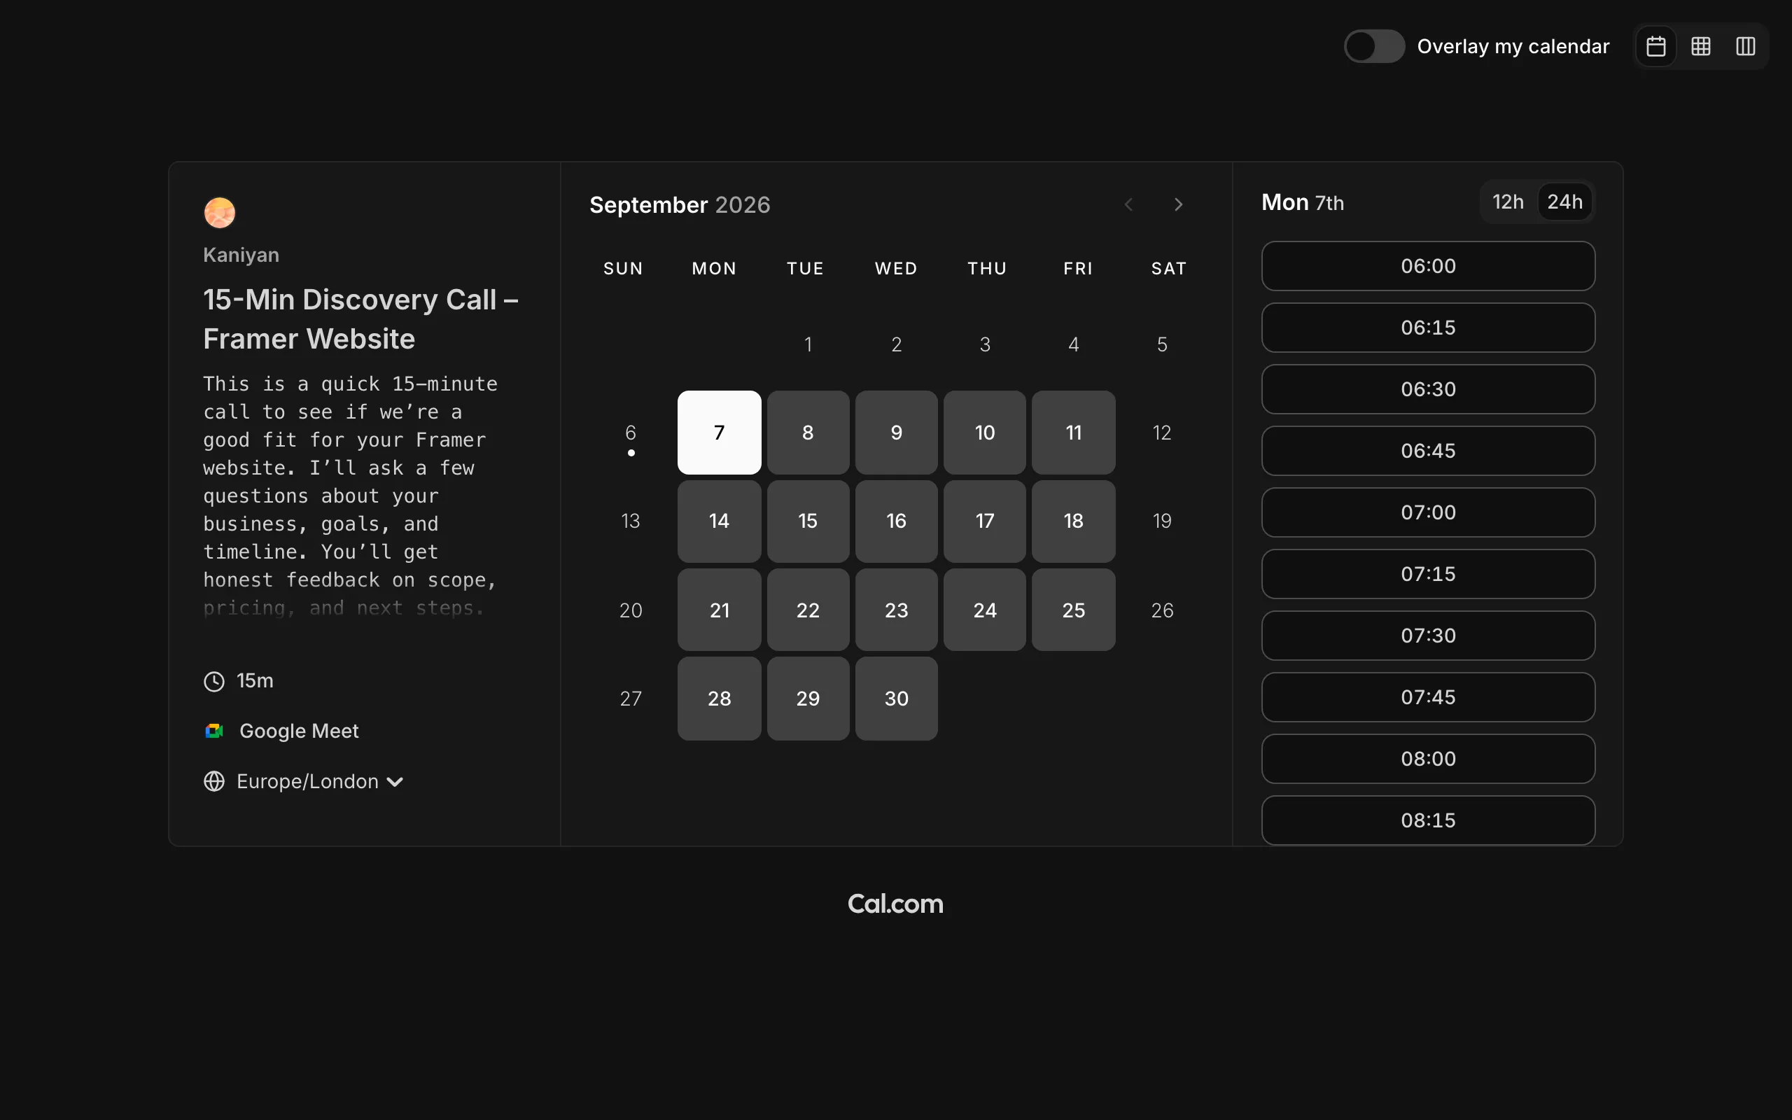Book the 06:45 time slot
This screenshot has width=1792, height=1120.
[x=1428, y=450]
